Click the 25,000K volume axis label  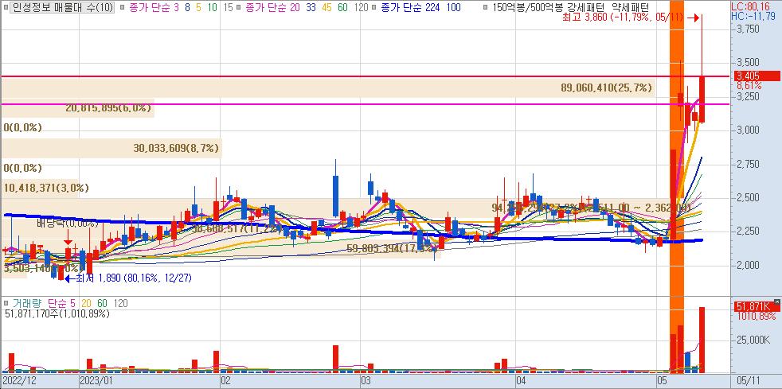pos(755,340)
